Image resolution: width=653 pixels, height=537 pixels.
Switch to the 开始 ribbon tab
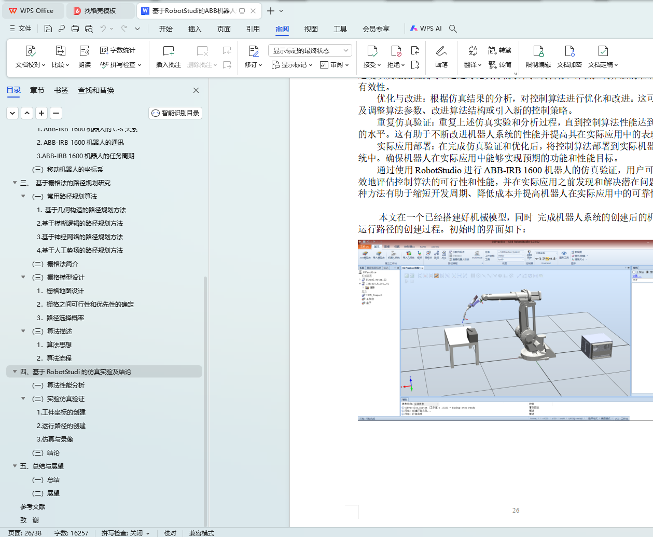click(166, 29)
